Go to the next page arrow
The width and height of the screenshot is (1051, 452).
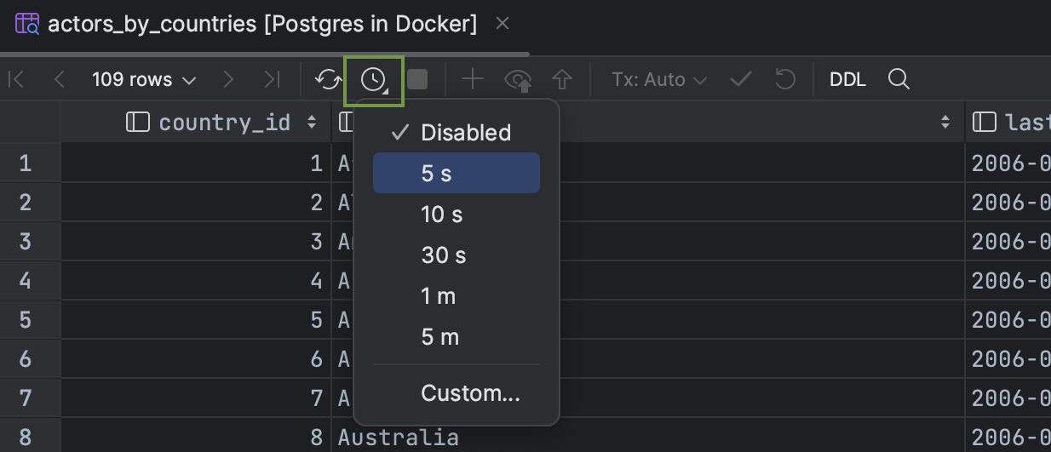pyautogui.click(x=227, y=80)
